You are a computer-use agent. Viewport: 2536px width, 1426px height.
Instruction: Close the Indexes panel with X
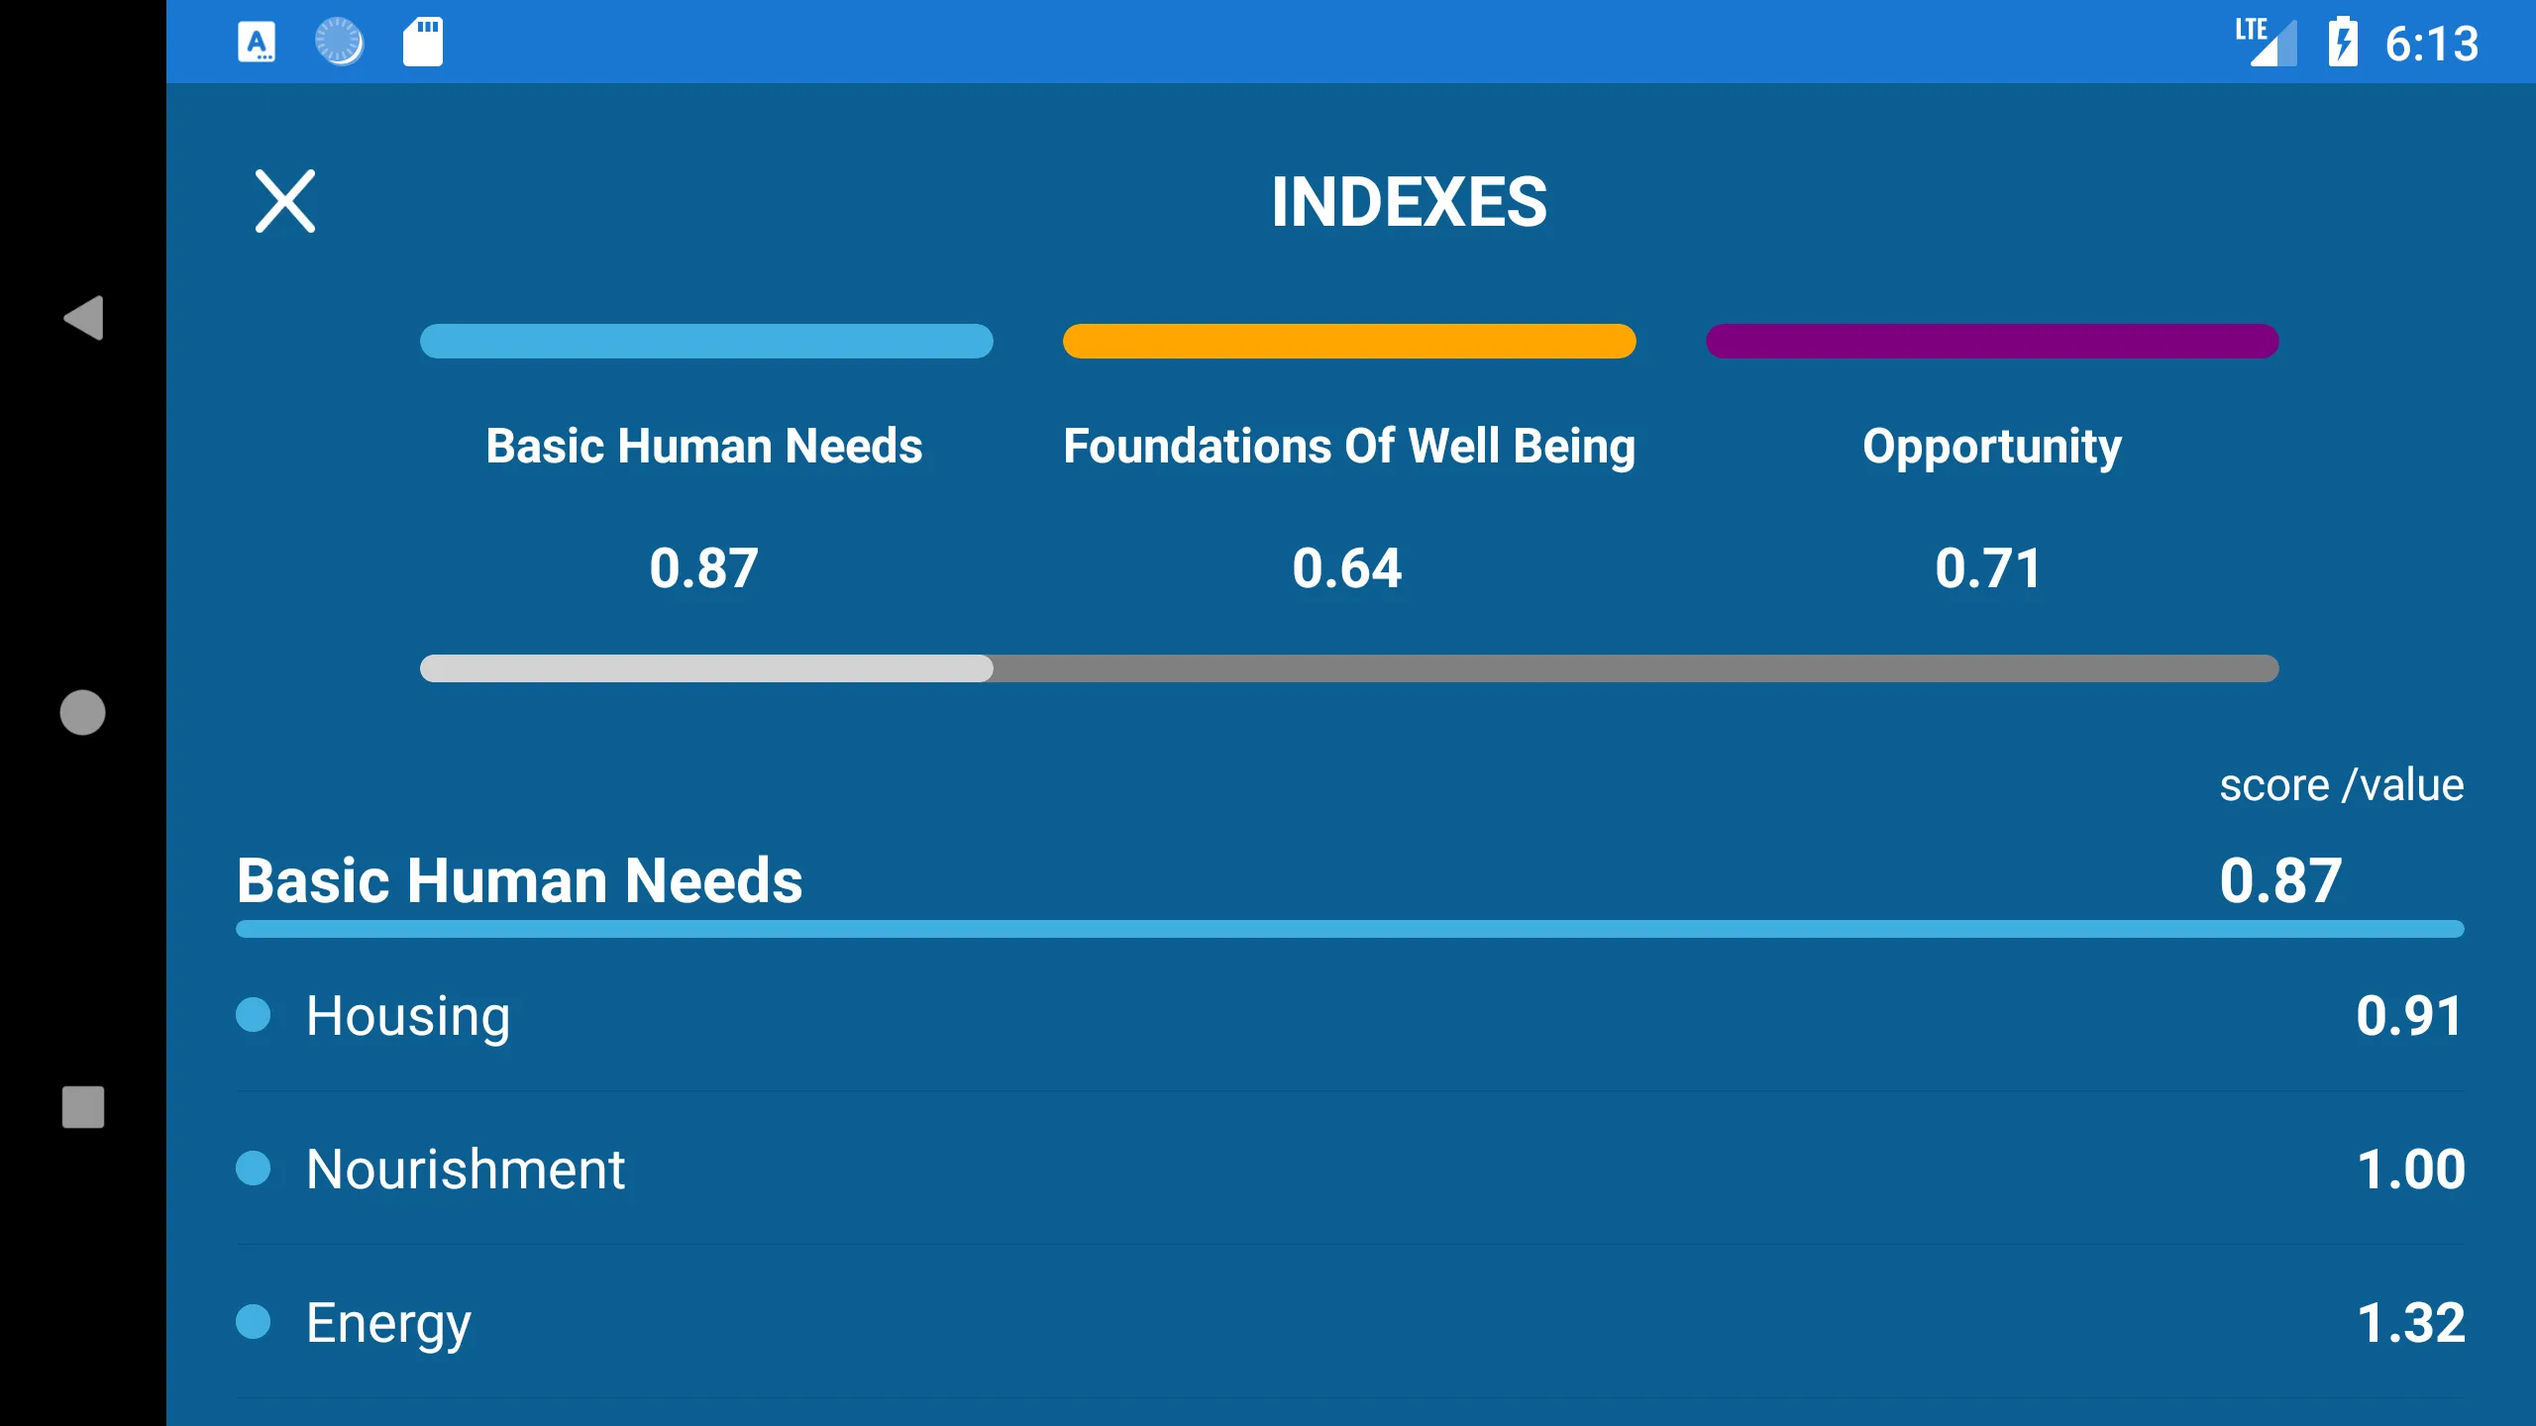pyautogui.click(x=284, y=200)
